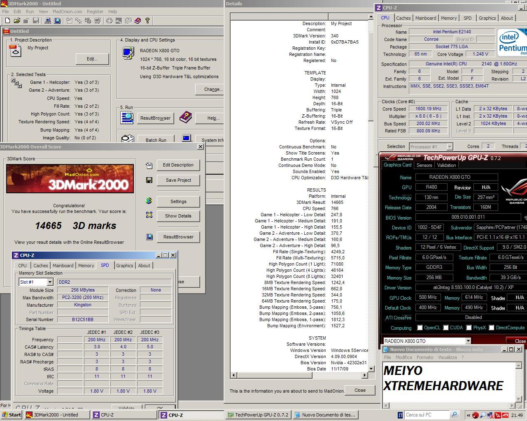Click the IT language bar indicator
This screenshot has height=421, width=527.
(x=400, y=415)
